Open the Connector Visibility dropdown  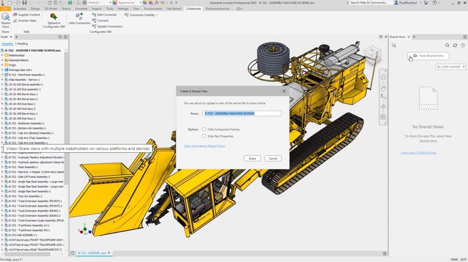pyautogui.click(x=141, y=15)
